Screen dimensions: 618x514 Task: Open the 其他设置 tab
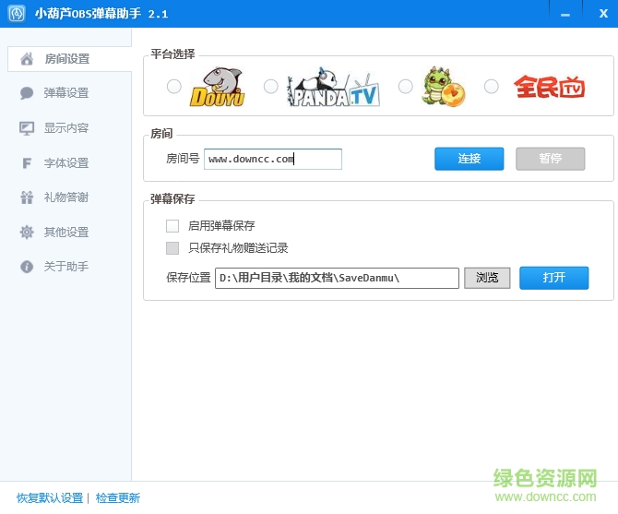pos(66,233)
